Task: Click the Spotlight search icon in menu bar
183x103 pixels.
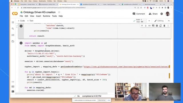Action: [165, 1]
